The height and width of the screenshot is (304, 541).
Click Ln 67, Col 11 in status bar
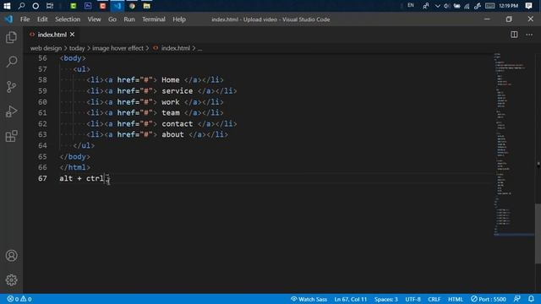(x=350, y=299)
